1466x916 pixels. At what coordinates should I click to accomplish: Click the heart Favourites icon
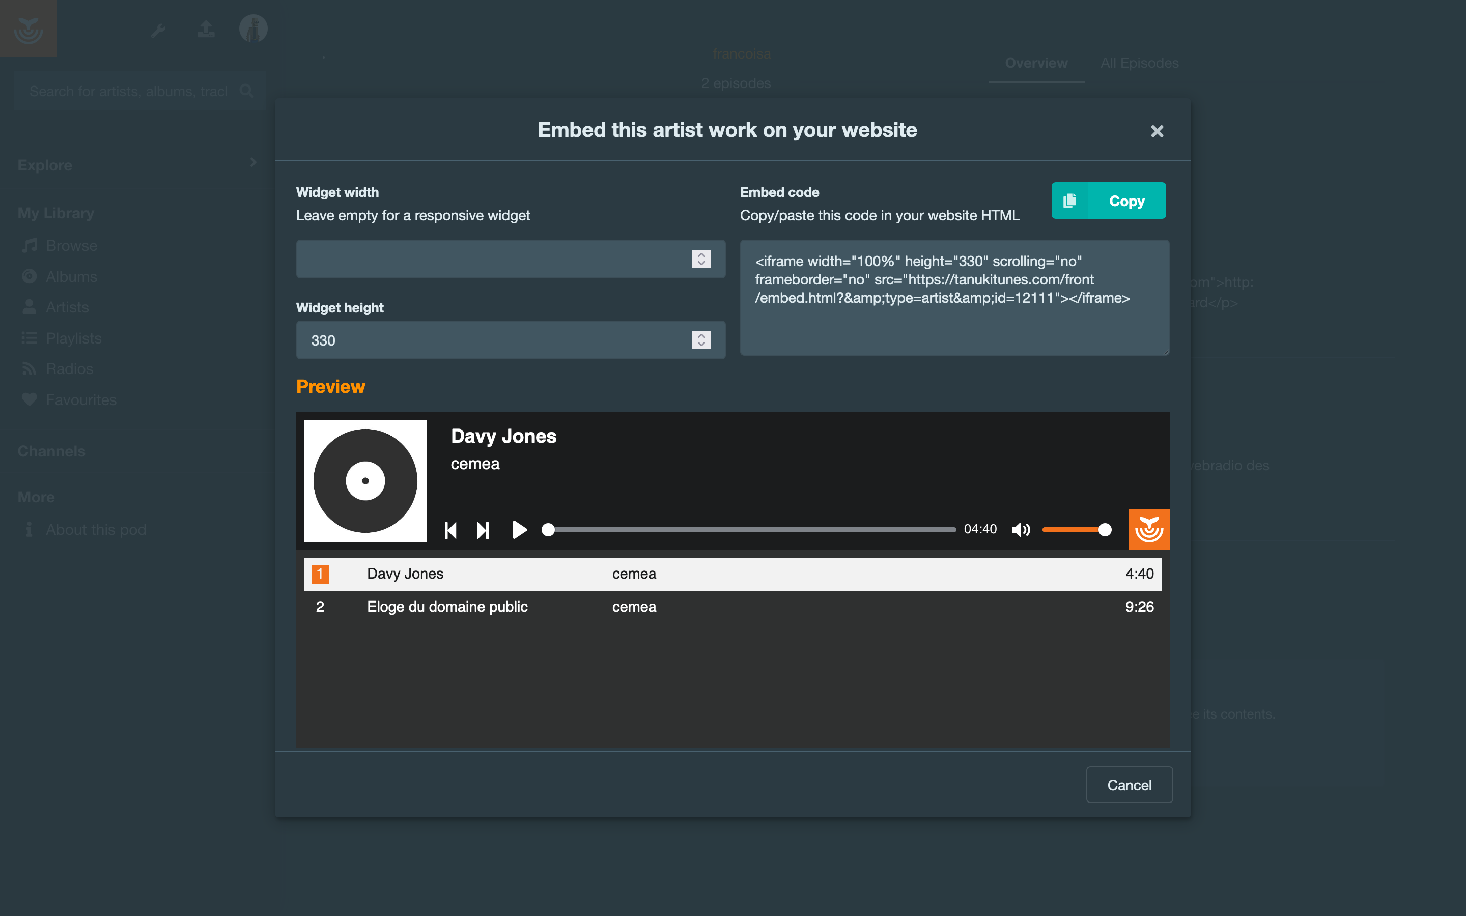coord(29,399)
